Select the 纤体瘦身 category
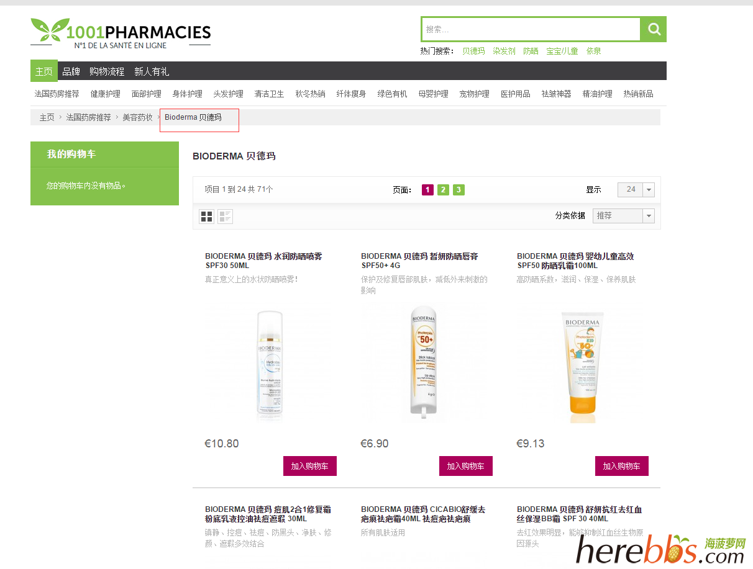 click(352, 94)
